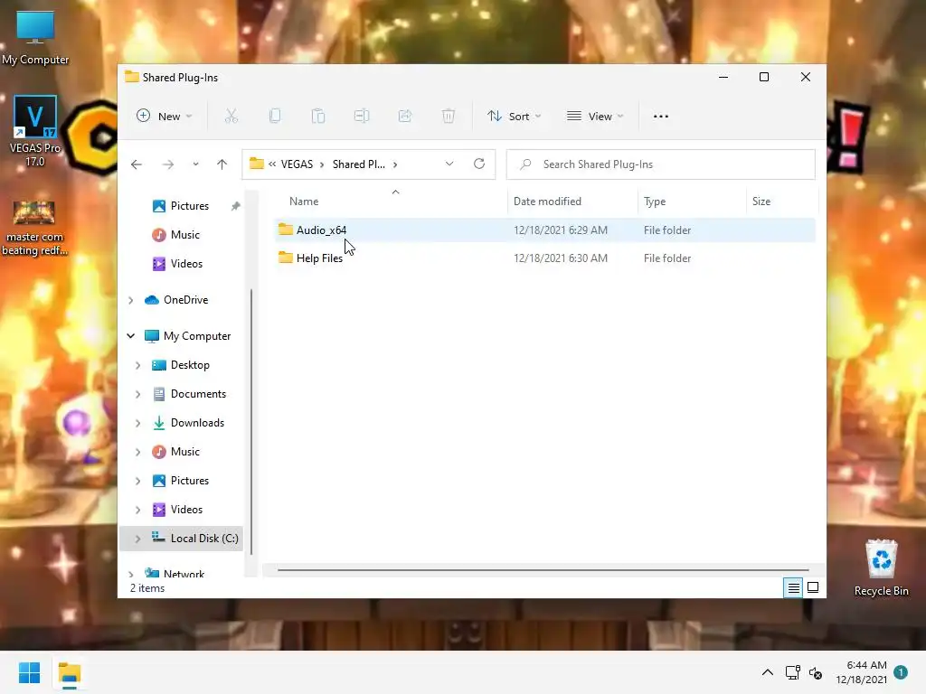
Task: Click the Search Shared Plug-Ins field
Action: tap(661, 164)
